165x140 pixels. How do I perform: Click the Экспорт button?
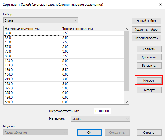pyautogui.click(x=149, y=90)
